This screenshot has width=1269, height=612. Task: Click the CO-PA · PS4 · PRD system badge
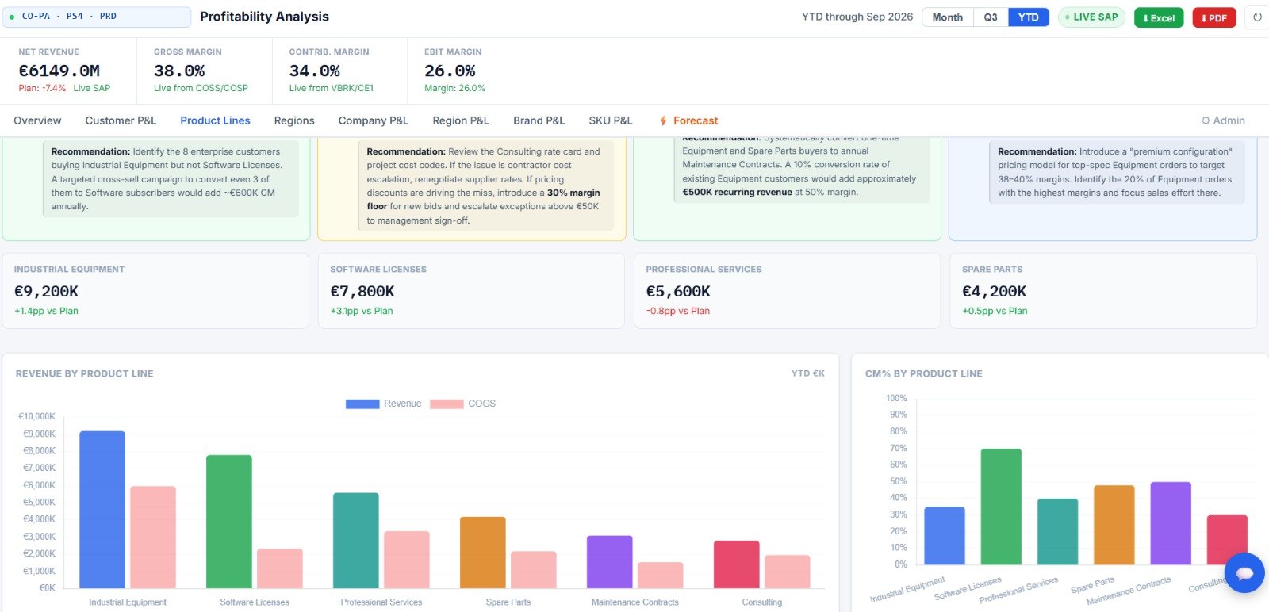[x=97, y=17]
